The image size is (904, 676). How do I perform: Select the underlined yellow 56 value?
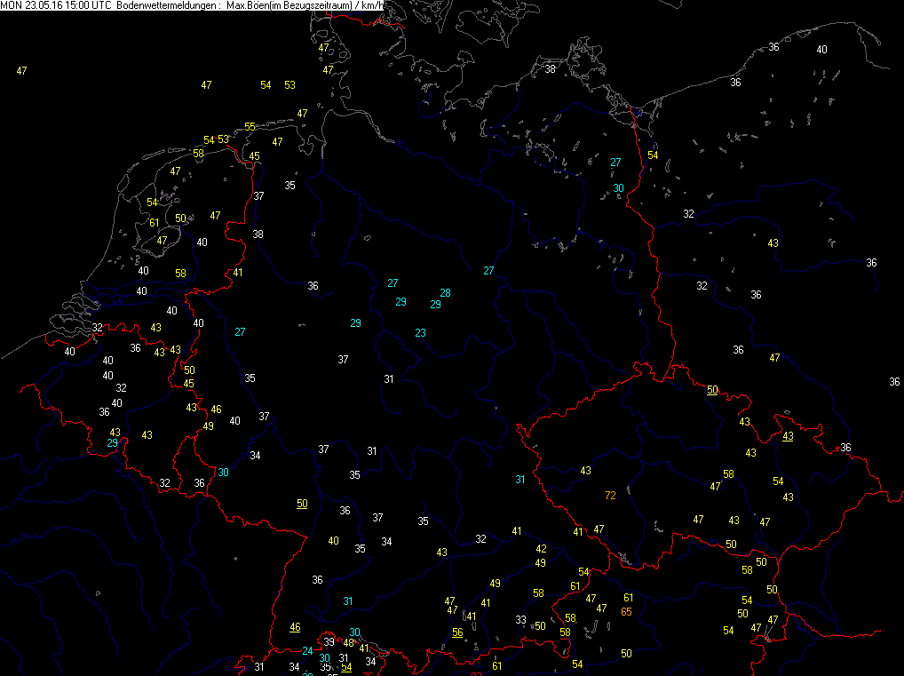pos(457,632)
